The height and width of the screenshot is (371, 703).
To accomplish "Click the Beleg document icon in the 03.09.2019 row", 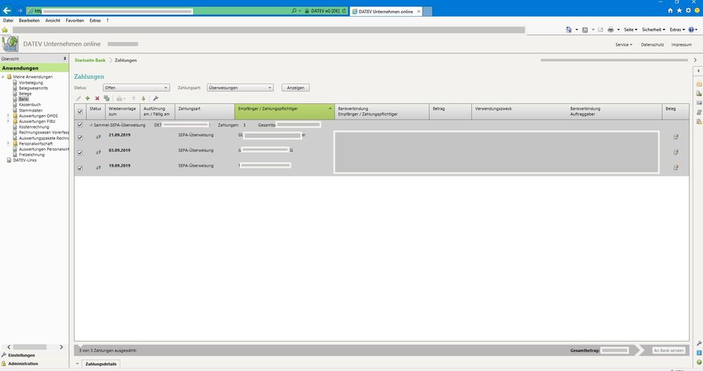I will click(676, 152).
